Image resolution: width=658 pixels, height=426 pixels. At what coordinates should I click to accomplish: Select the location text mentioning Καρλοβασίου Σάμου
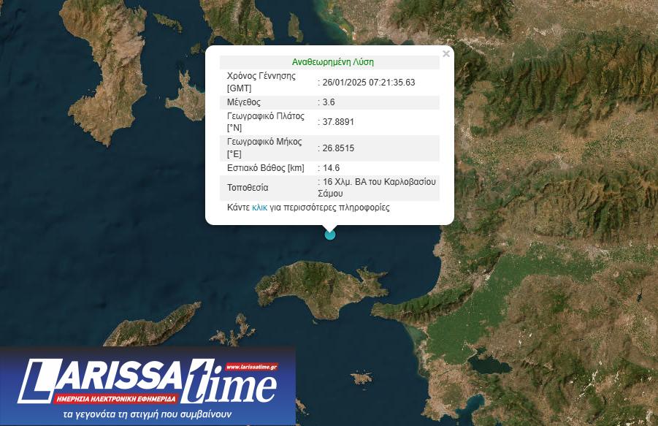click(378, 187)
